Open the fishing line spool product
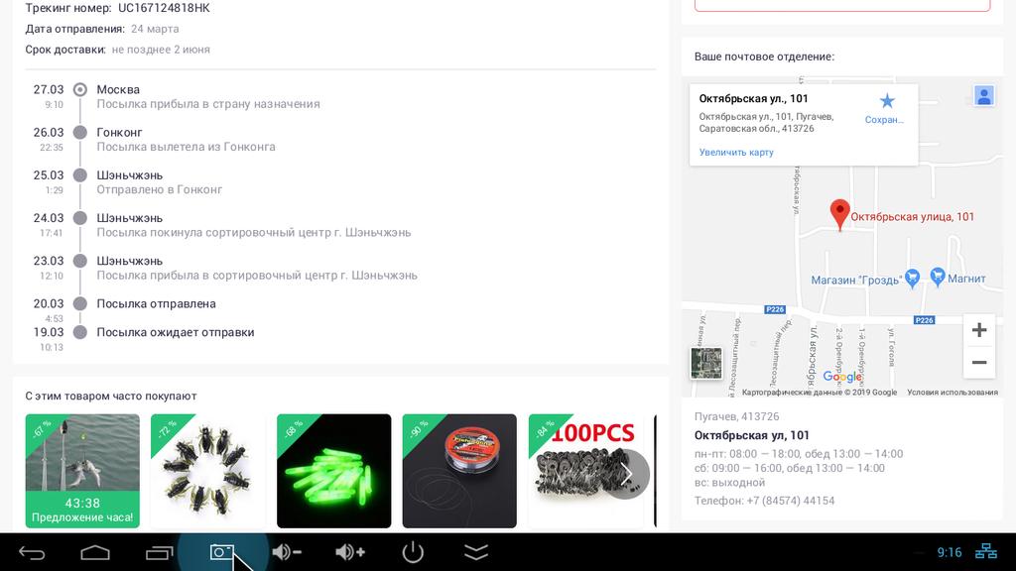The image size is (1016, 571). pos(459,471)
